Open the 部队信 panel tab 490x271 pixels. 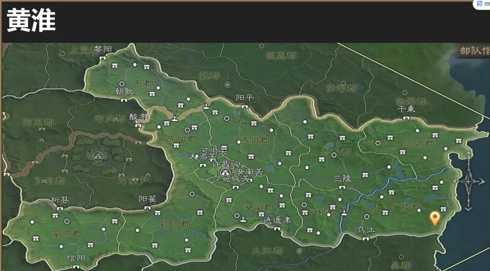pyautogui.click(x=475, y=51)
